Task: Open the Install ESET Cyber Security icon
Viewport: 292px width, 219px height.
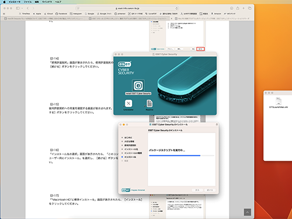Action: pos(138,86)
